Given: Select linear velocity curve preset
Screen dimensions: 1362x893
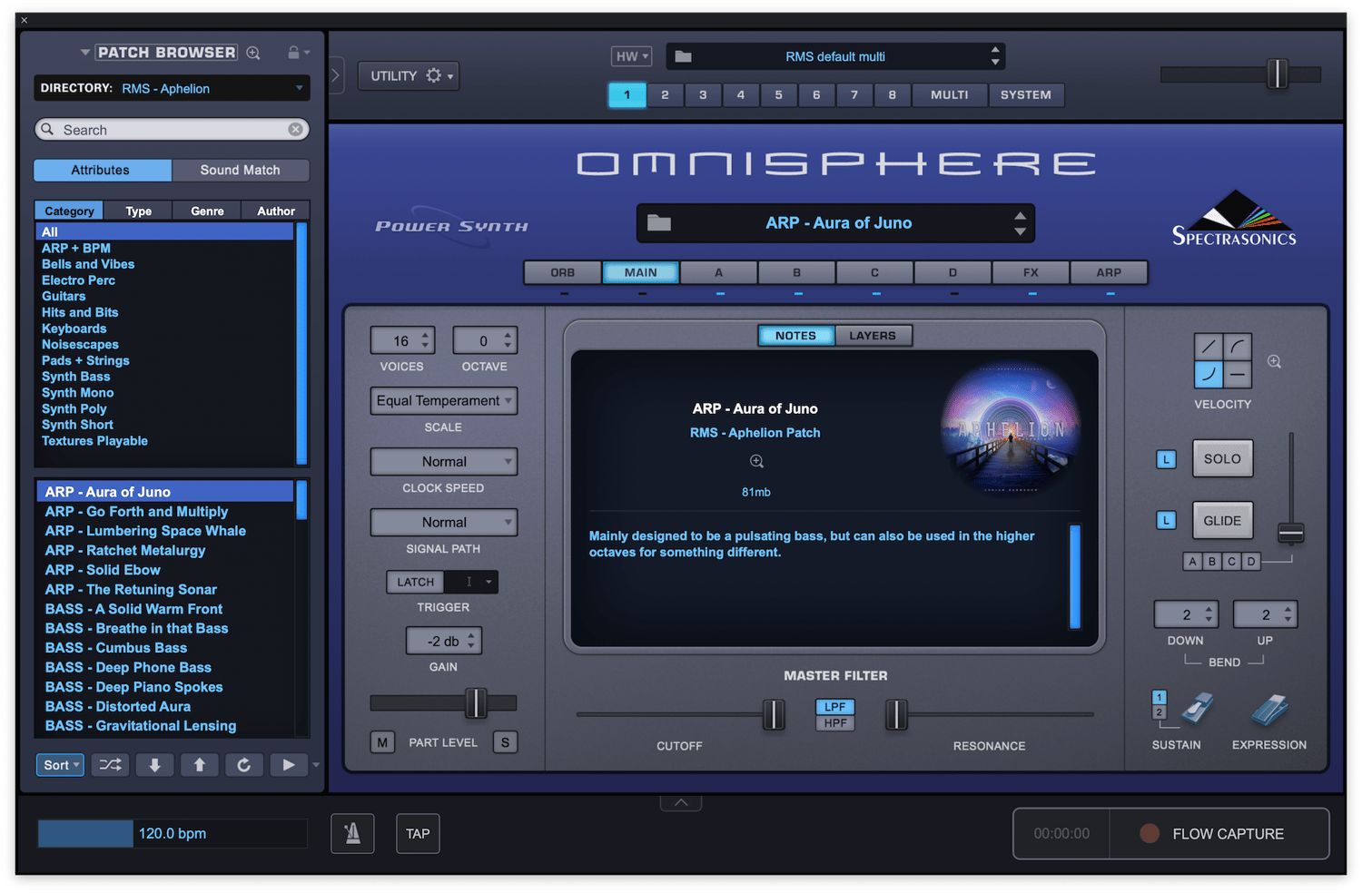Looking at the screenshot, I should click(1209, 347).
